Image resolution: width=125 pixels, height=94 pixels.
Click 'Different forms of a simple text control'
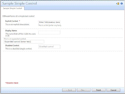[x=19, y=16]
